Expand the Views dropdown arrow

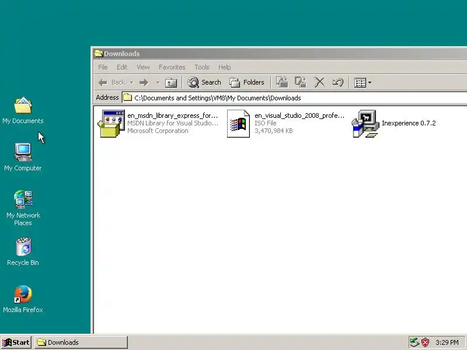tap(370, 83)
